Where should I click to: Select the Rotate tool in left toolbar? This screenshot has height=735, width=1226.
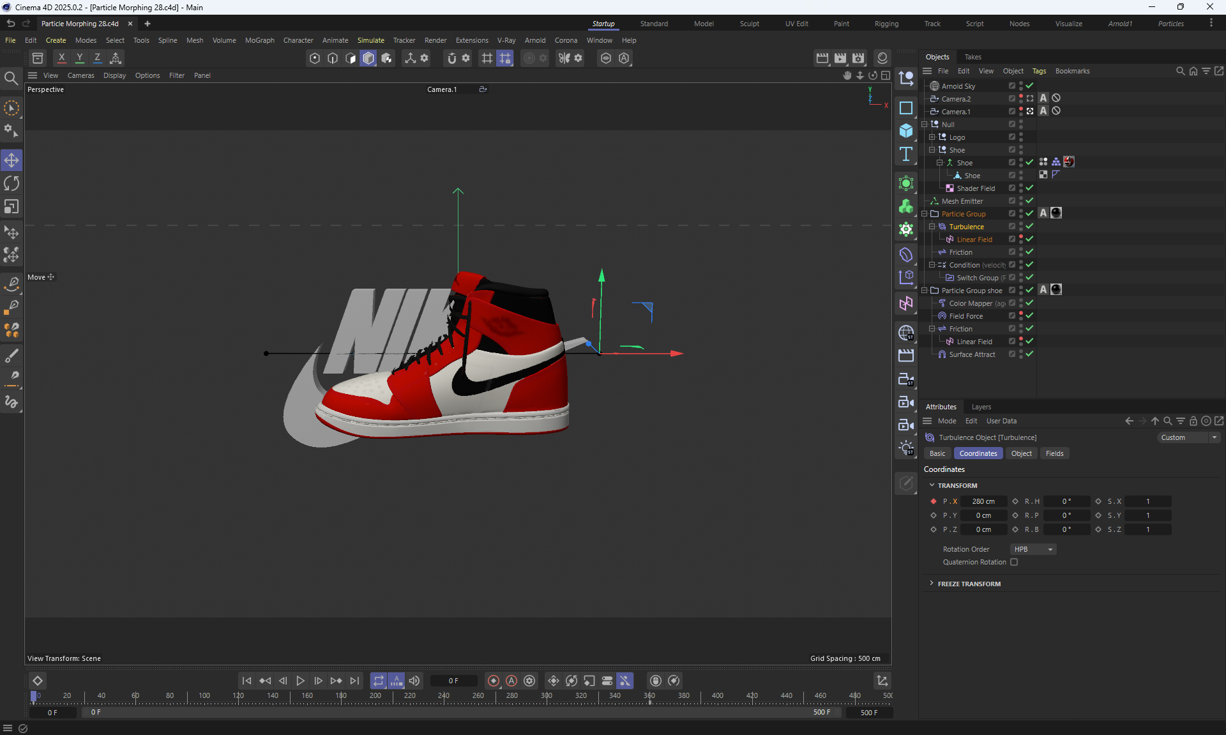tap(11, 184)
